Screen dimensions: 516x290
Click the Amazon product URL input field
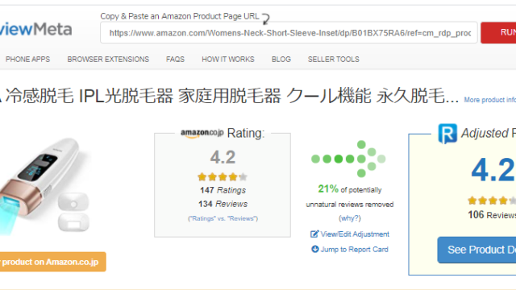tap(289, 32)
